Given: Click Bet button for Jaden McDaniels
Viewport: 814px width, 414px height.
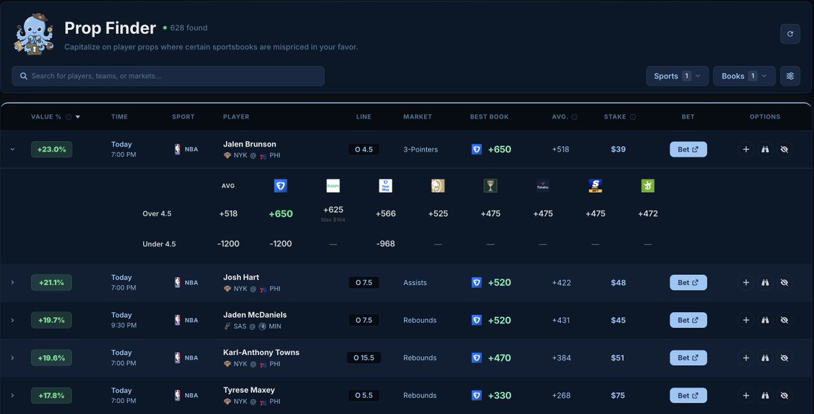Looking at the screenshot, I should tap(688, 320).
